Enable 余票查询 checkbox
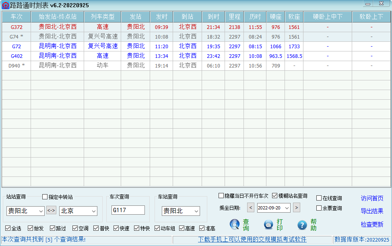This screenshot has width=392, height=246. 318,207
